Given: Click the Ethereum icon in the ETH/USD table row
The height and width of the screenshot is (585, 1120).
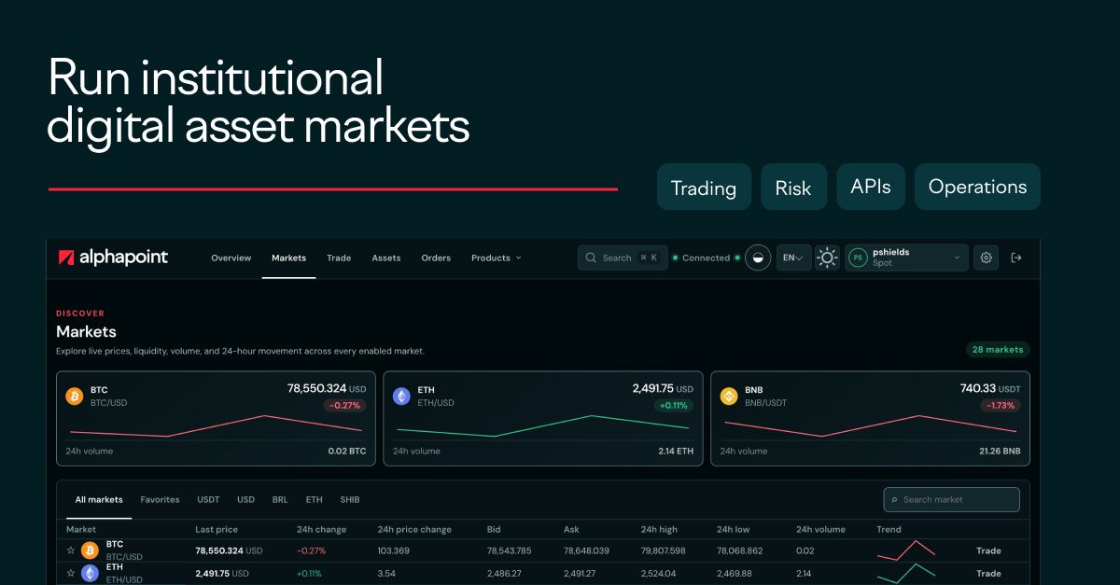Looking at the screenshot, I should pyautogui.click(x=90, y=573).
